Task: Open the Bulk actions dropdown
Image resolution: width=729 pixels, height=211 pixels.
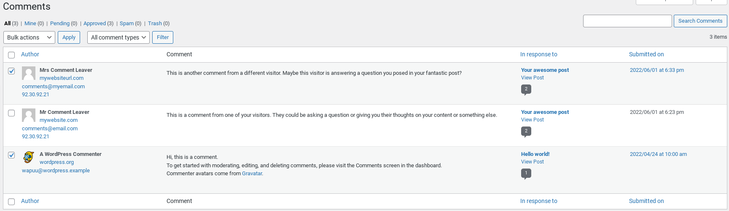Action: point(29,37)
